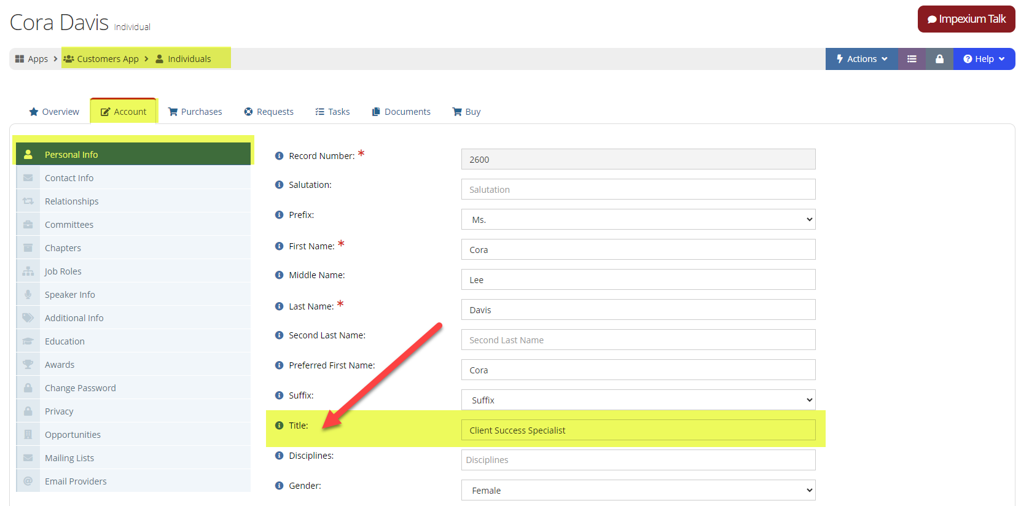Click info icon beside Prefix label
The width and height of the screenshot is (1021, 506).
point(279,215)
